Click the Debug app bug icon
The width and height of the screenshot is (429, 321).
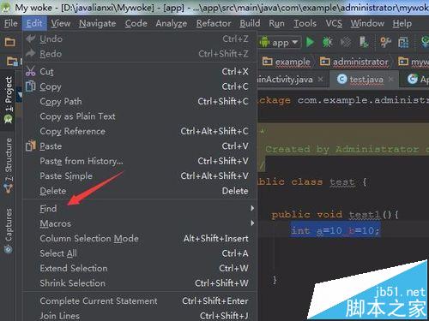[x=328, y=42]
